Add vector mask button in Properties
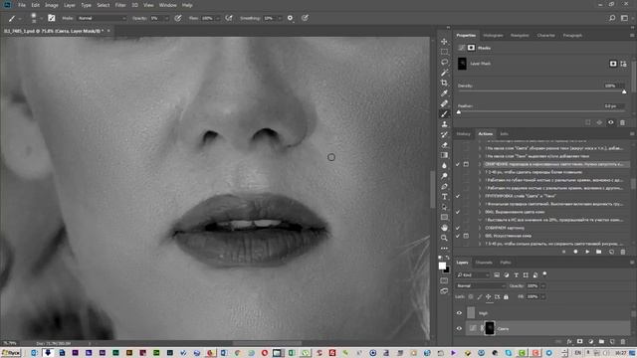This screenshot has width=637, height=358. click(624, 64)
